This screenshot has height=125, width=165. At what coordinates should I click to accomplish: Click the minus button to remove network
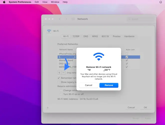click(63, 72)
